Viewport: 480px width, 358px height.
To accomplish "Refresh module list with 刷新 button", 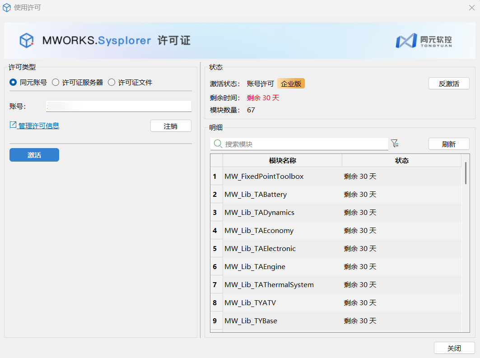I will pyautogui.click(x=448, y=144).
